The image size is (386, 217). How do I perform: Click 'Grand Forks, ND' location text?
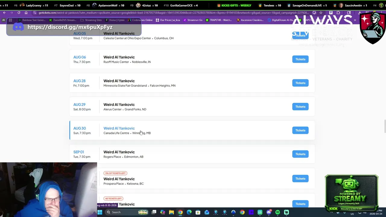135,109
